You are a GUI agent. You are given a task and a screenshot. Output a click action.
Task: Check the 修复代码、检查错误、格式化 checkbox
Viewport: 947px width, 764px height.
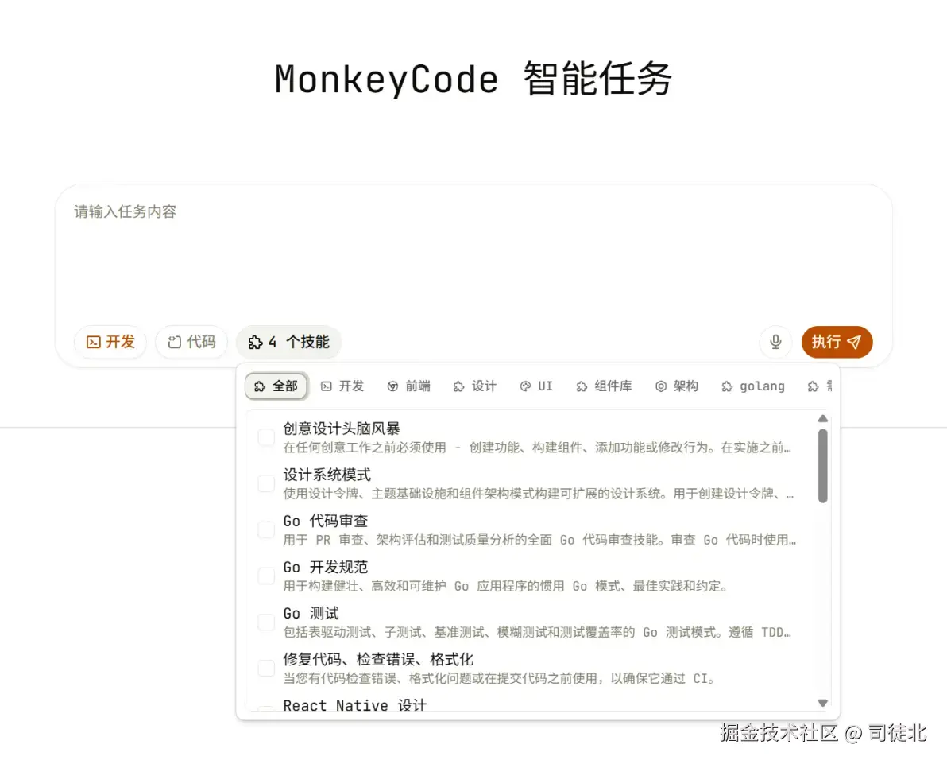point(266,669)
